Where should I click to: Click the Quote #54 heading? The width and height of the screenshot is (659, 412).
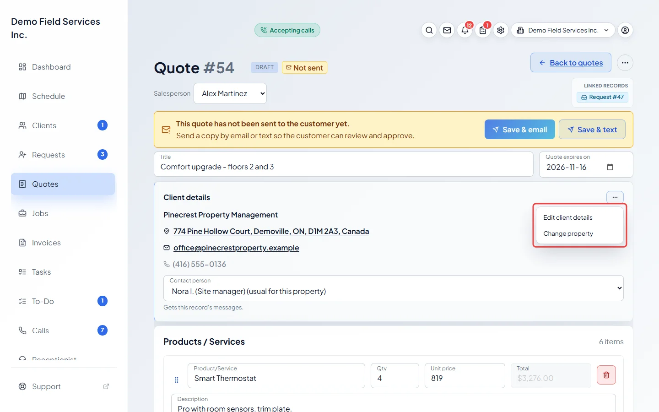click(x=194, y=68)
